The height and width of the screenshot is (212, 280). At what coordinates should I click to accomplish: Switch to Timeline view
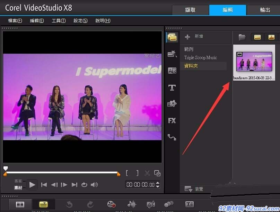[43, 204]
